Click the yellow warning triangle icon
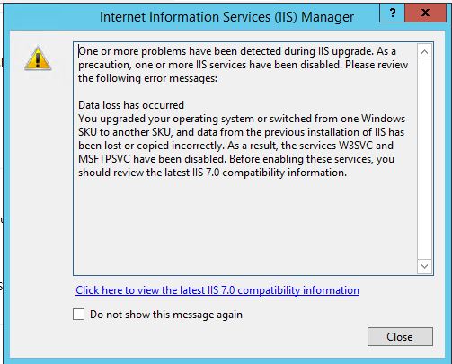The image size is (452, 364). [38, 58]
